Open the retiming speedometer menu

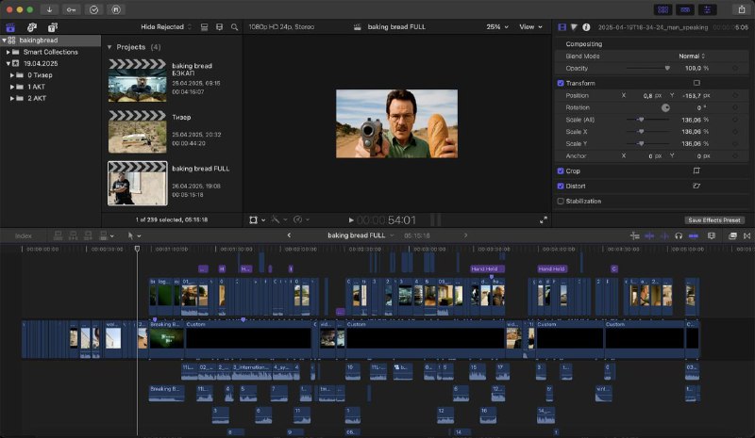301,220
